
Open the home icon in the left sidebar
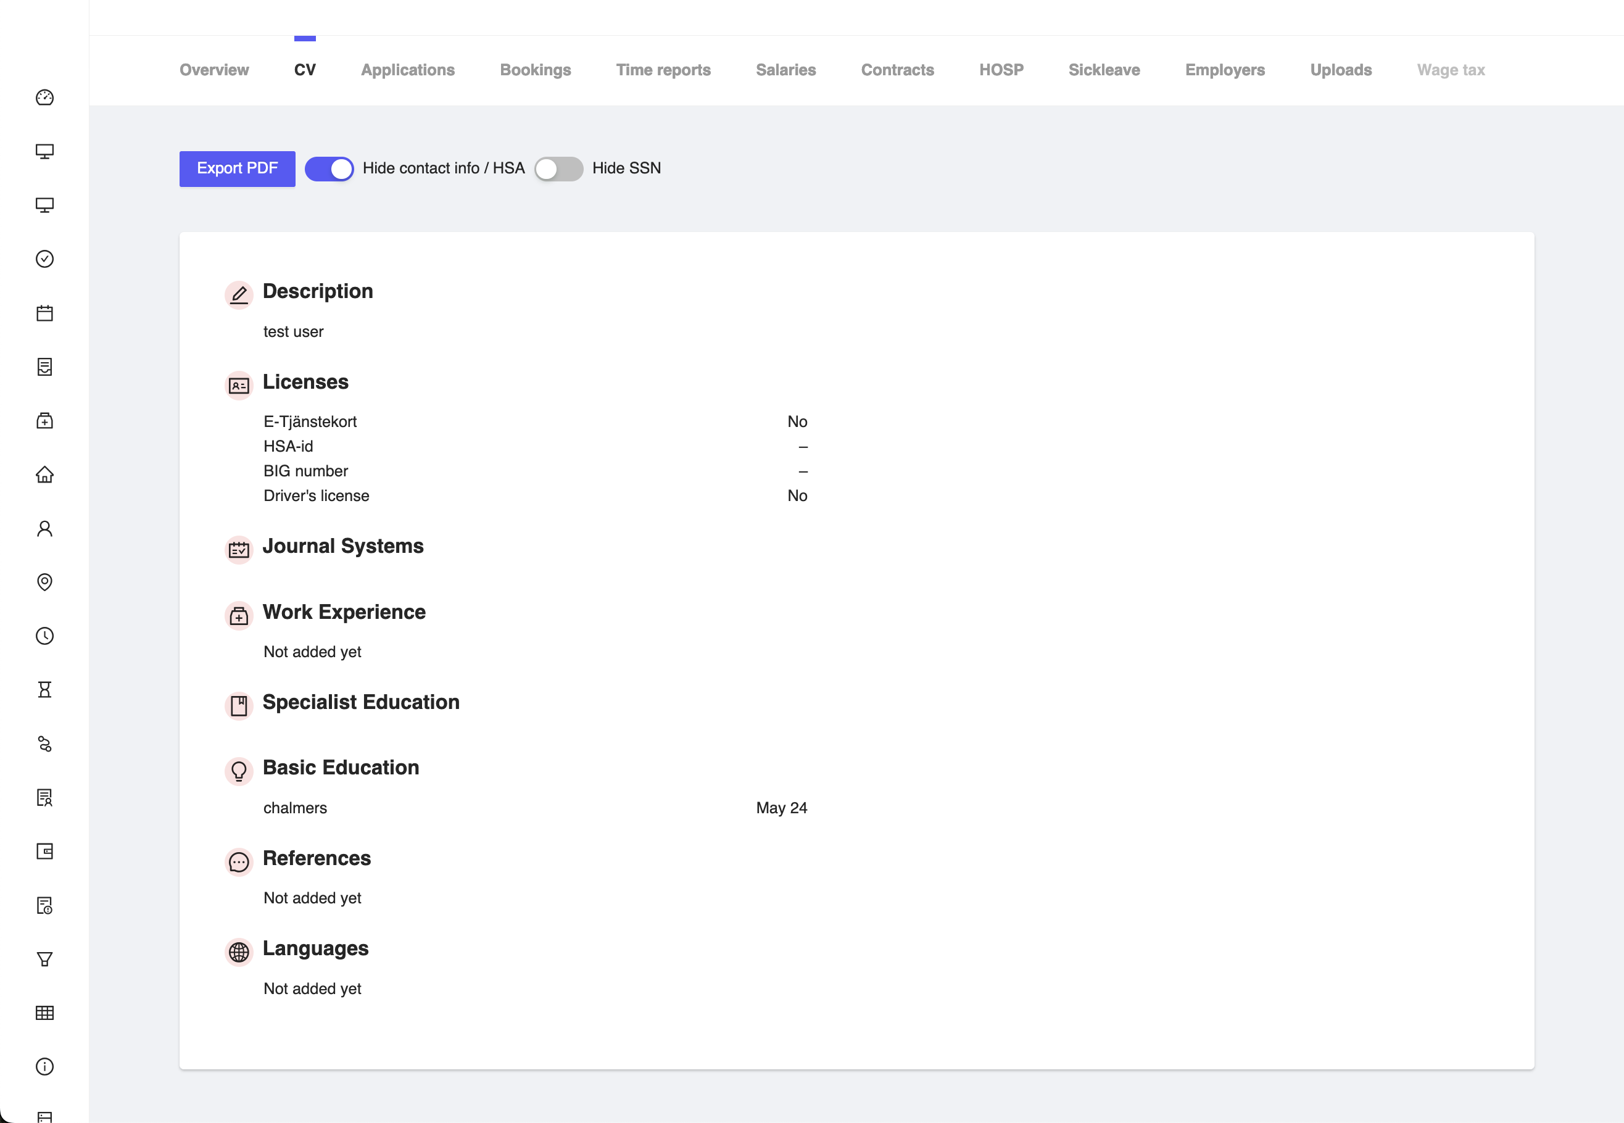44,475
